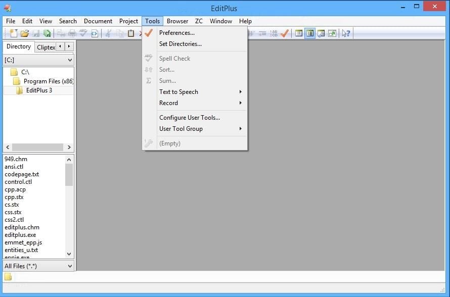Open the Edit menu

pyautogui.click(x=27, y=21)
